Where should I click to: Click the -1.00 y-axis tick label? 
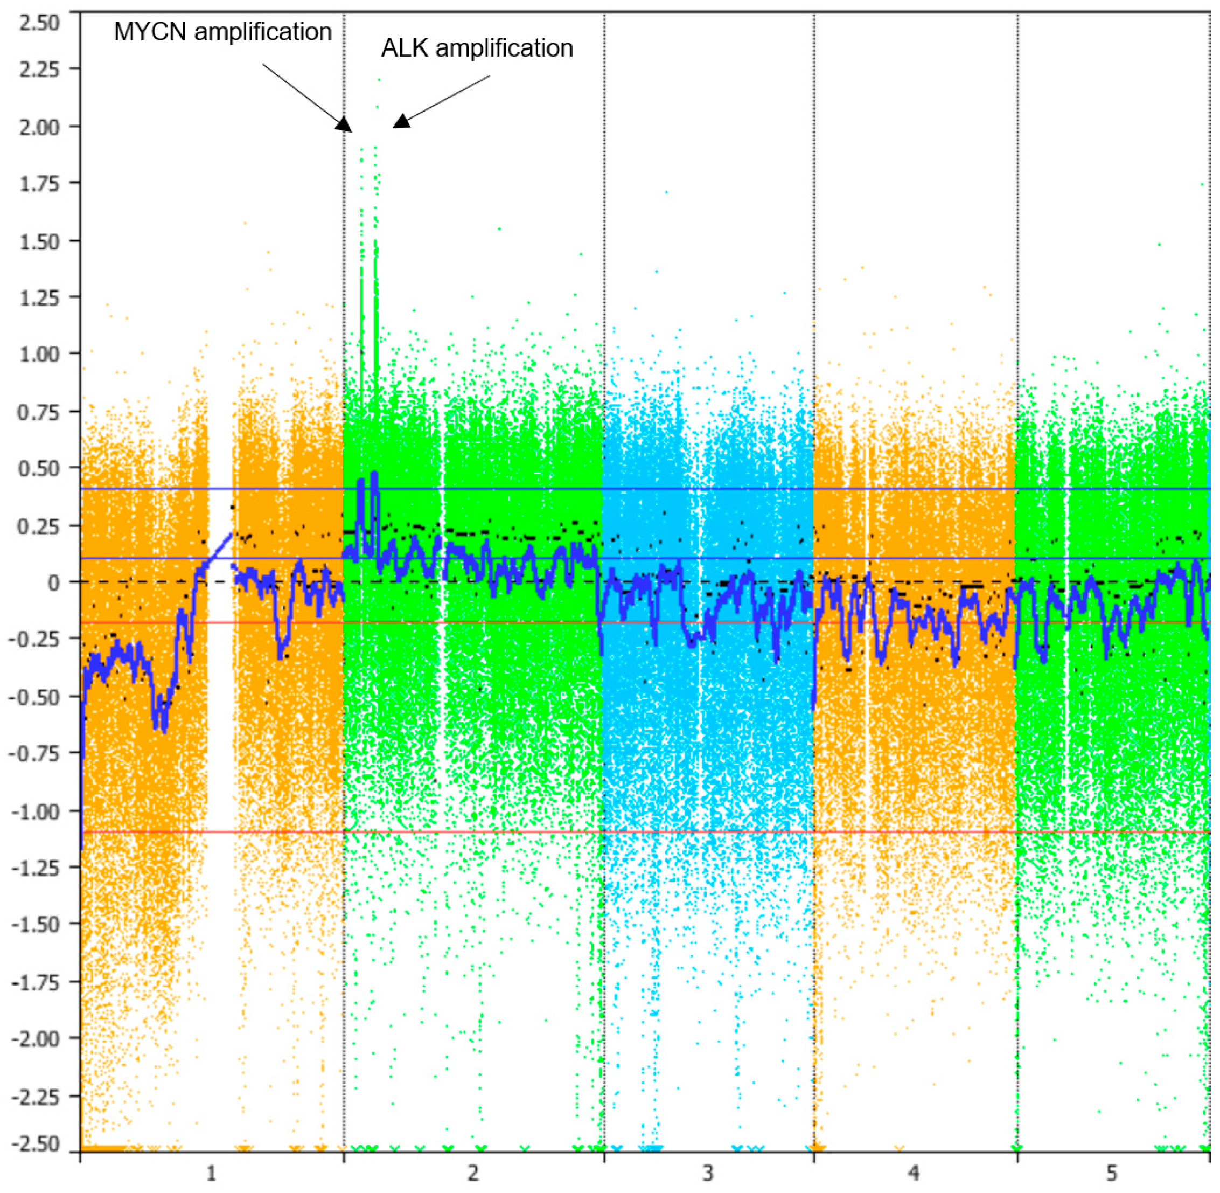(x=35, y=812)
